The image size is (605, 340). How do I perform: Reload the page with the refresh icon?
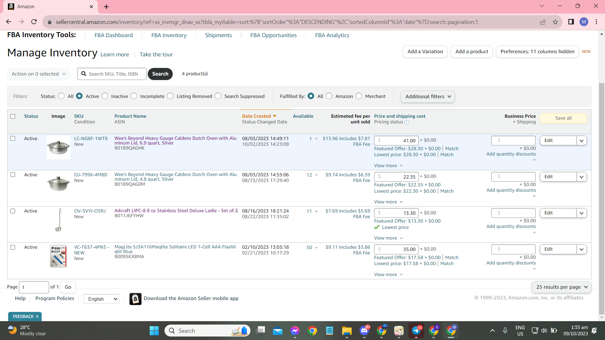(x=34, y=22)
